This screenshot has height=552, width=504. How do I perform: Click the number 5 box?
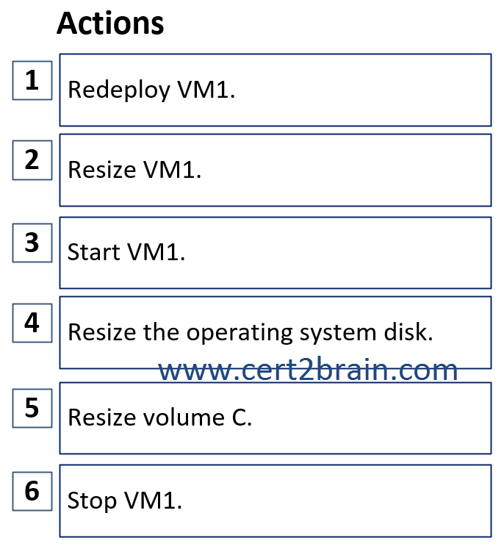click(x=32, y=408)
